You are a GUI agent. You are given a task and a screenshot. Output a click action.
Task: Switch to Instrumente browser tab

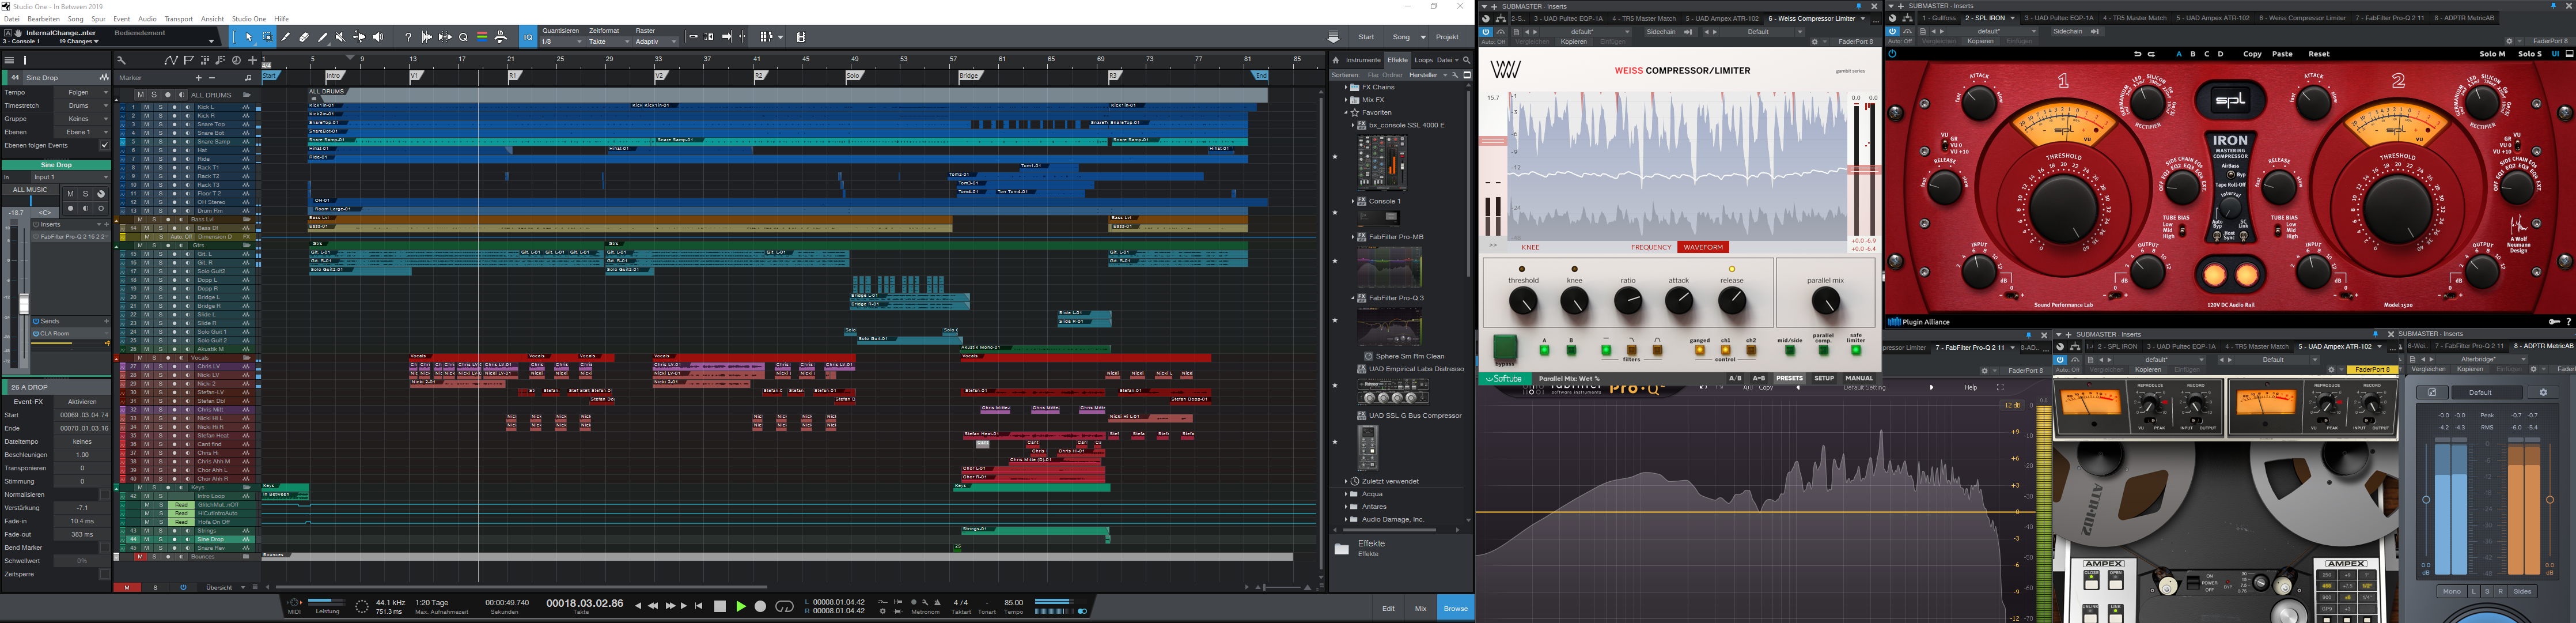[x=1363, y=60]
